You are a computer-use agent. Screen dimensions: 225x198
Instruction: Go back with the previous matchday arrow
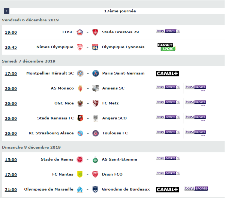[6, 11]
